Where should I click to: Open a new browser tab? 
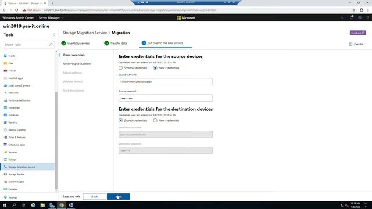[x=52, y=3]
